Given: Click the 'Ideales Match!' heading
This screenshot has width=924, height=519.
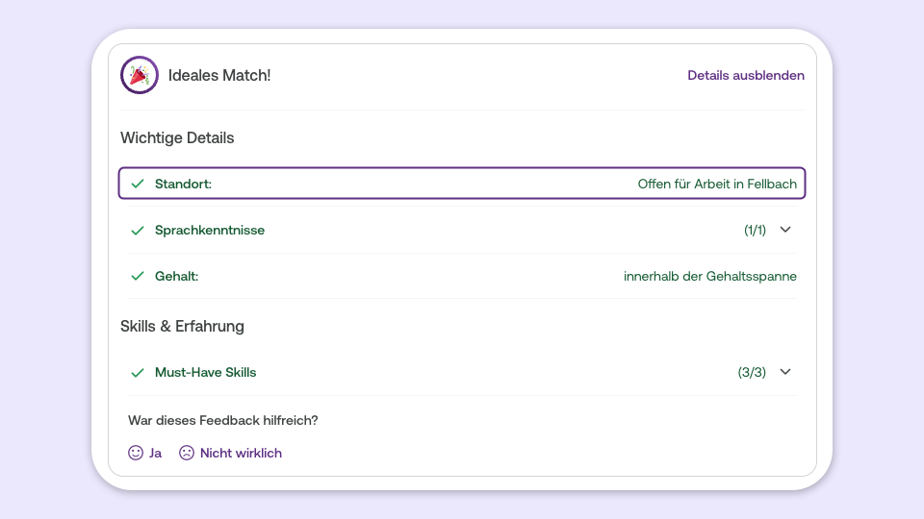Looking at the screenshot, I should click(219, 75).
